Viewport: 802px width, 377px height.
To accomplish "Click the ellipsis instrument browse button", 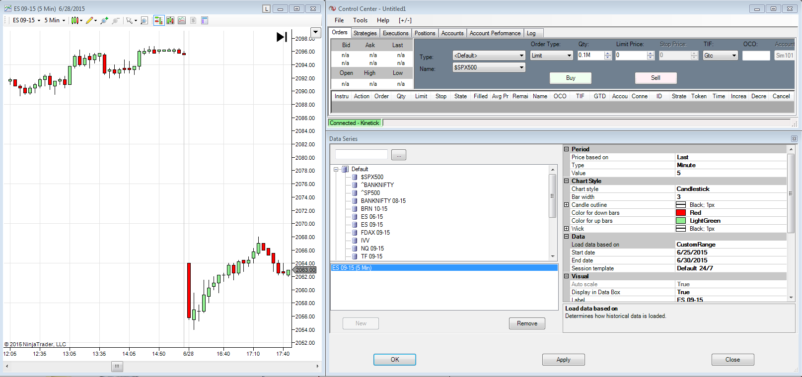I will (x=399, y=155).
